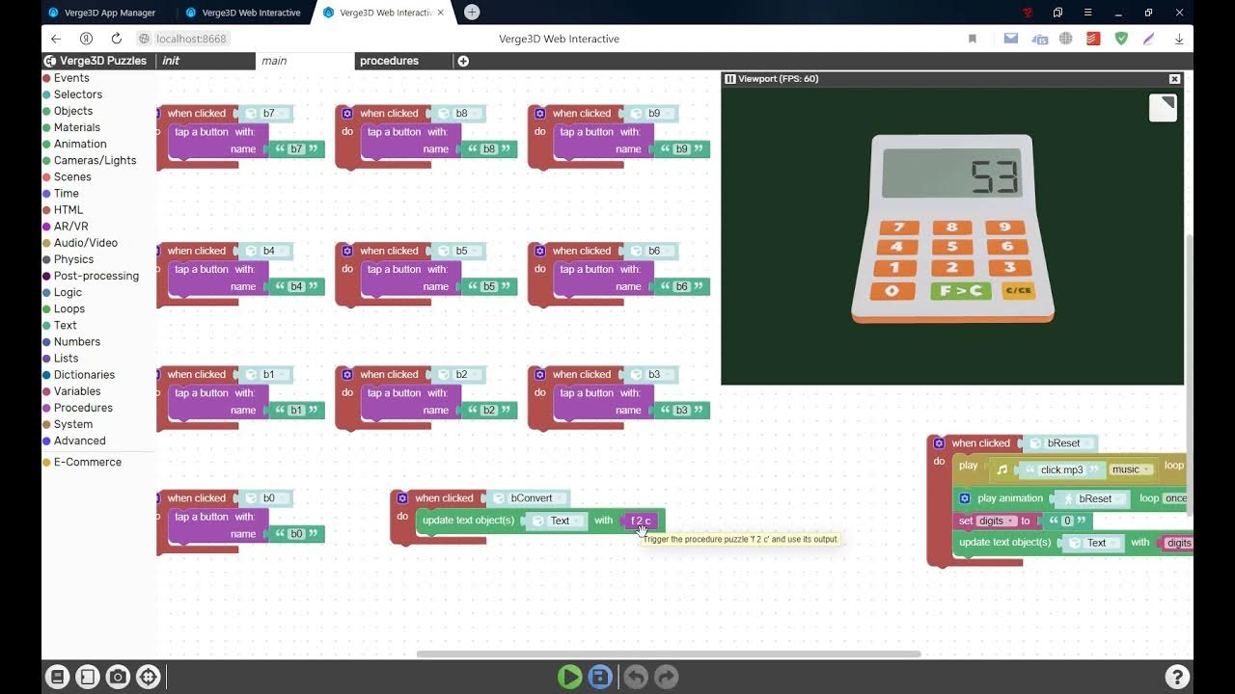Open the b8 object selector dropdown
The height and width of the screenshot is (694, 1235).
[x=457, y=114]
